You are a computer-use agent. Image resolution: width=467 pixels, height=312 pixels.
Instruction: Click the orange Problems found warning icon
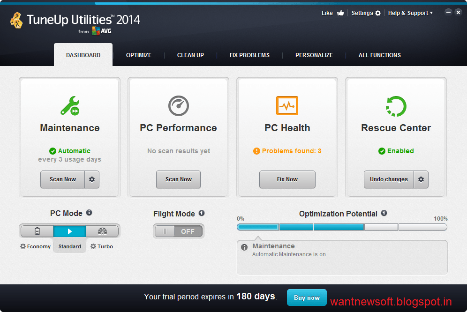[256, 151]
